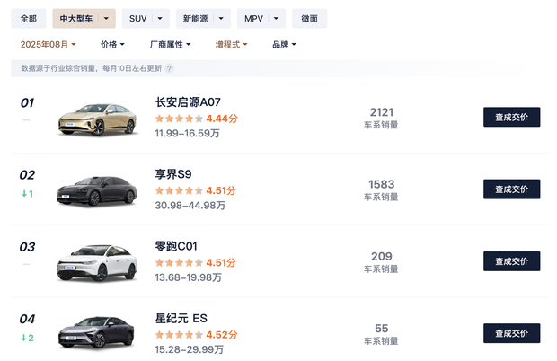The width and height of the screenshot is (557, 361).
Task: Click the 4.44分 rating score
Action: coord(222,119)
